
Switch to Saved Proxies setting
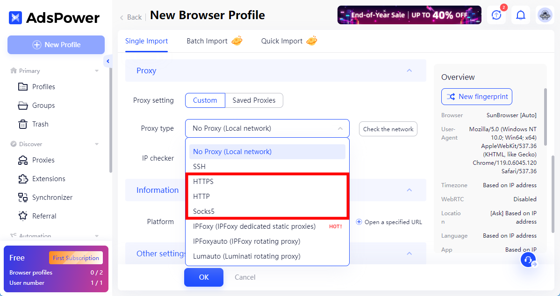tap(254, 100)
